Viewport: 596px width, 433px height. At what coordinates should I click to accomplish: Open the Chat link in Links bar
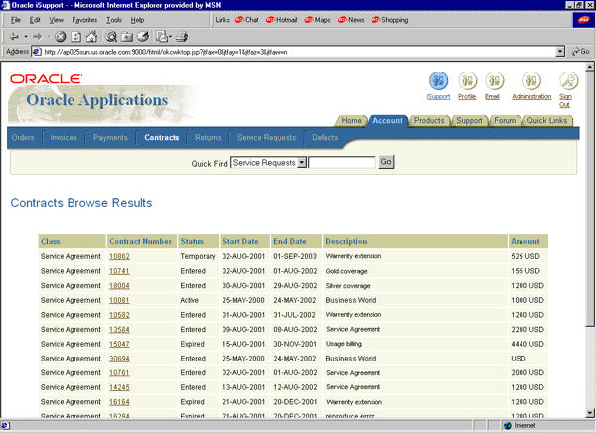tap(247, 20)
